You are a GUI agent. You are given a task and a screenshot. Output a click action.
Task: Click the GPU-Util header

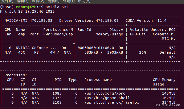[139, 34]
